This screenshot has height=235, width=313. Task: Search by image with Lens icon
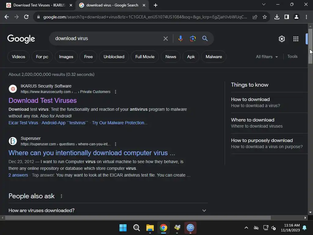[x=193, y=39]
